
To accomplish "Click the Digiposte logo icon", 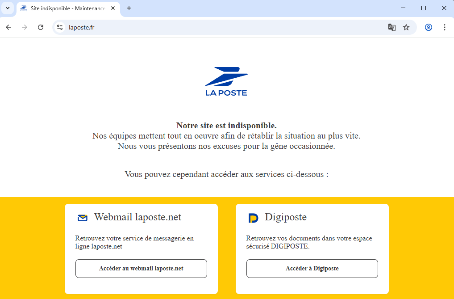I will 253,218.
